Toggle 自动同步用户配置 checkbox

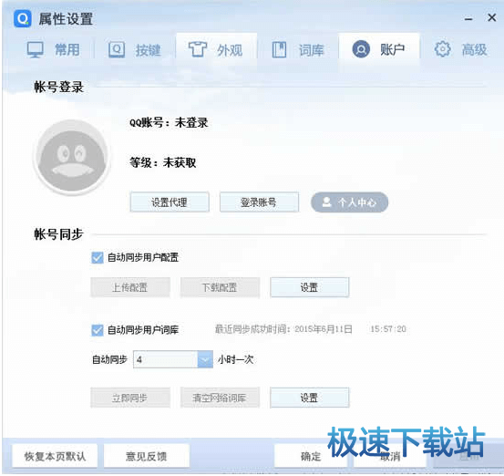point(98,258)
